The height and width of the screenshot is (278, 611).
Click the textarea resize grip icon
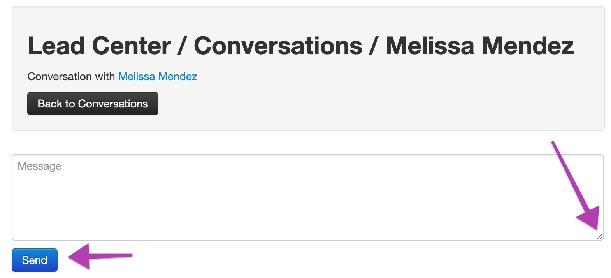pyautogui.click(x=600, y=237)
